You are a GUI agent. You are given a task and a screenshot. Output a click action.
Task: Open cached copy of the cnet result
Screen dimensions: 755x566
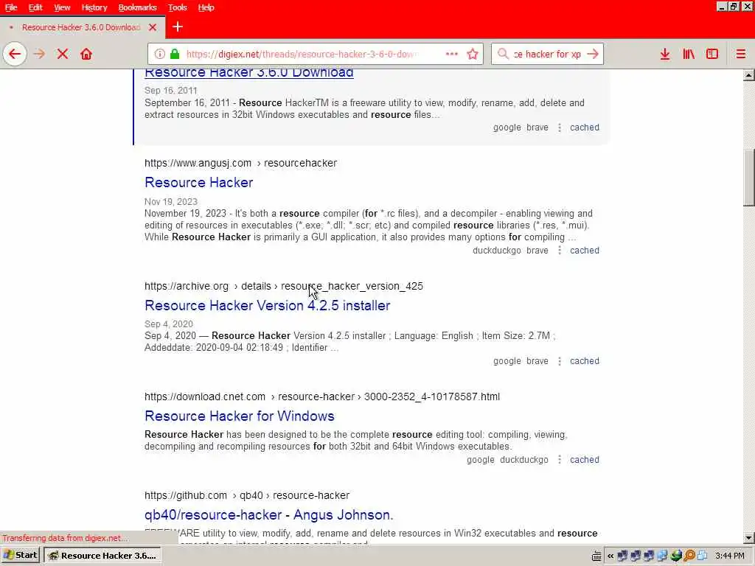pos(585,460)
